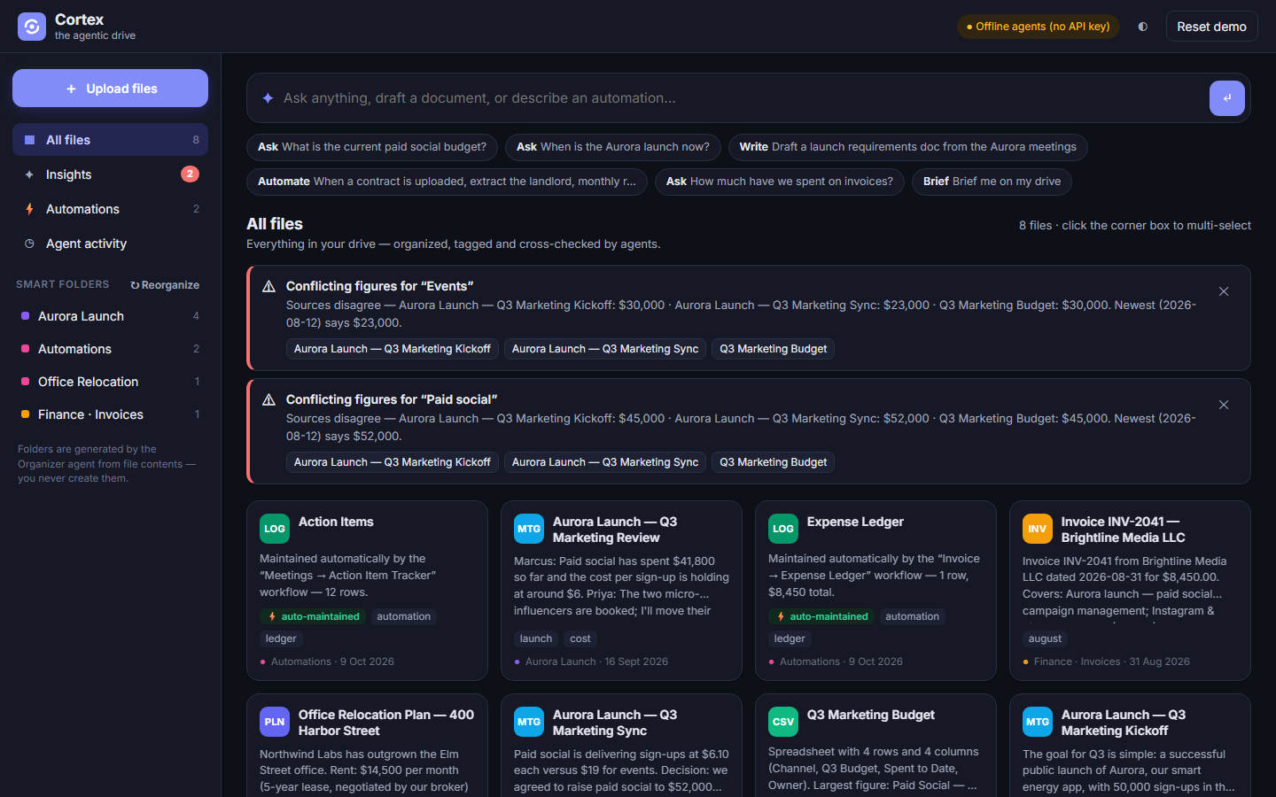Choose the "Brief me on my drive" suggestion

[x=992, y=182]
